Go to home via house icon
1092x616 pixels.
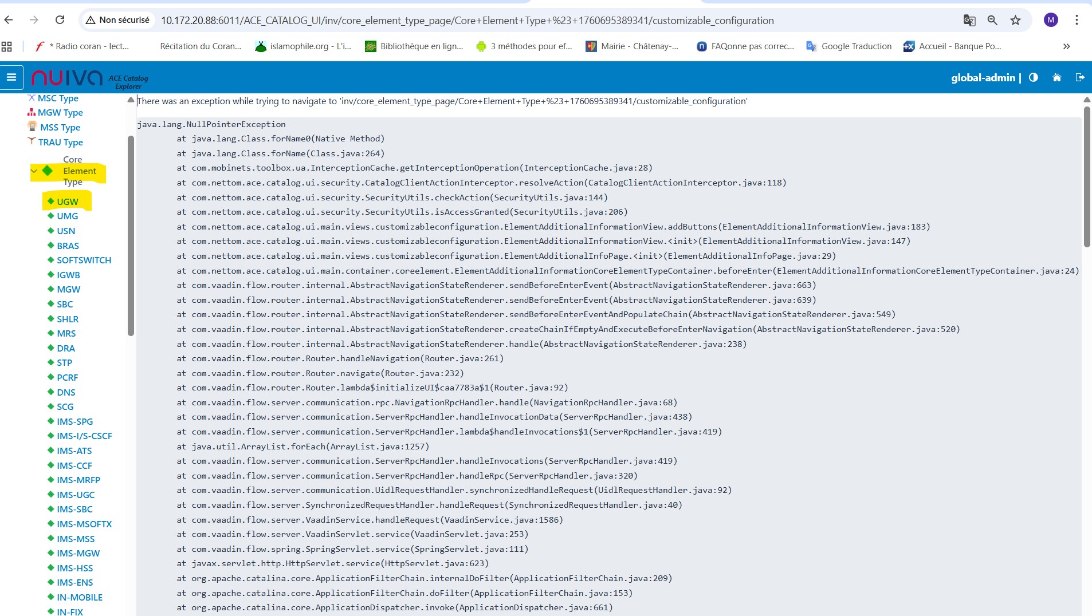(x=1056, y=77)
